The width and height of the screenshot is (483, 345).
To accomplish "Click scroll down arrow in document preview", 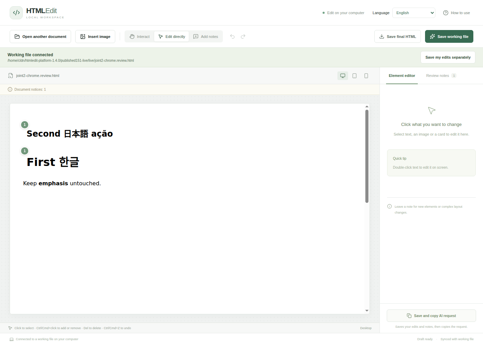I will 367,310.
